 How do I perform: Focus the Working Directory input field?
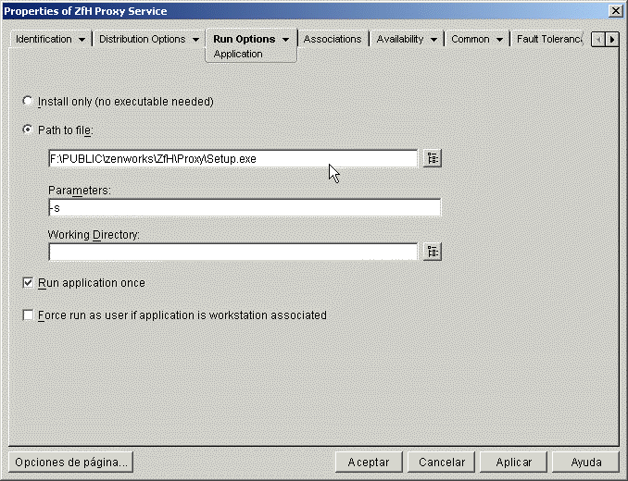(x=233, y=251)
